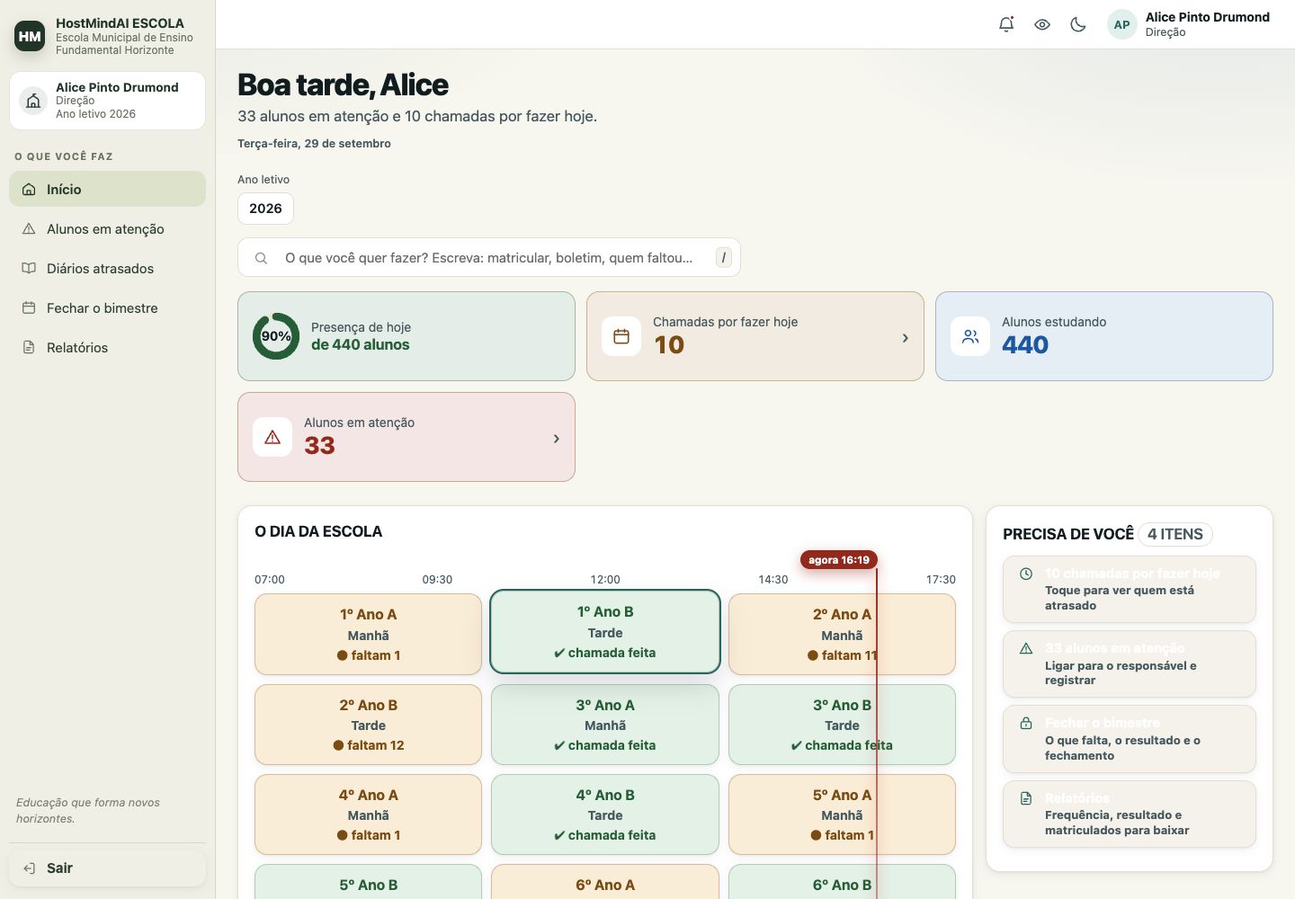Open the 3º Ano A Manhã class card
Image resolution: width=1295 pixels, height=899 pixels.
605,725
